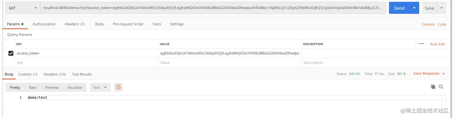Click the request URL field
The width and height of the screenshot is (453, 118).
213,8
